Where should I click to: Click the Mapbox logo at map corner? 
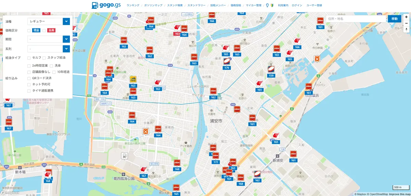[10, 193]
